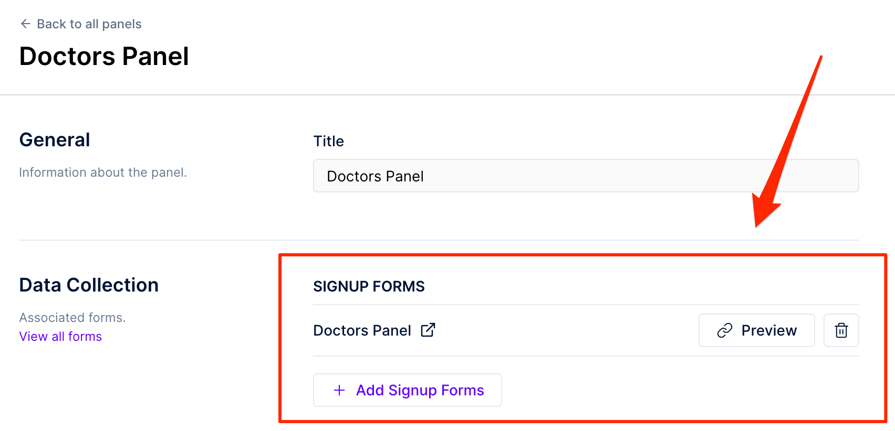Go back to all panels link
The height and width of the screenshot is (431, 895).
81,24
